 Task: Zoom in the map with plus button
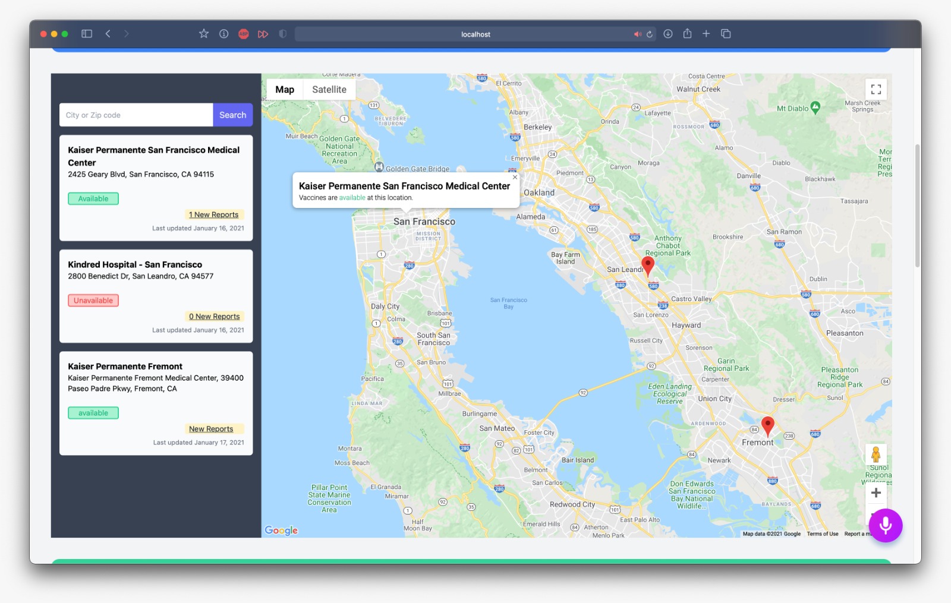(x=876, y=492)
